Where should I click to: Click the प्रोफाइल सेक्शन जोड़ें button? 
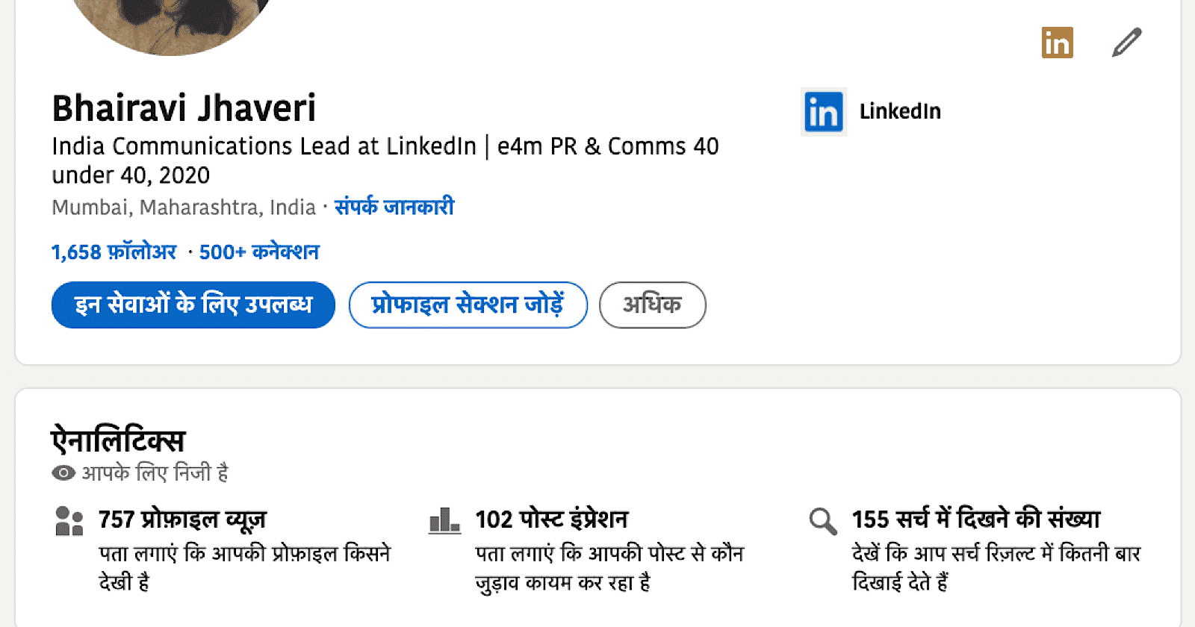point(468,305)
